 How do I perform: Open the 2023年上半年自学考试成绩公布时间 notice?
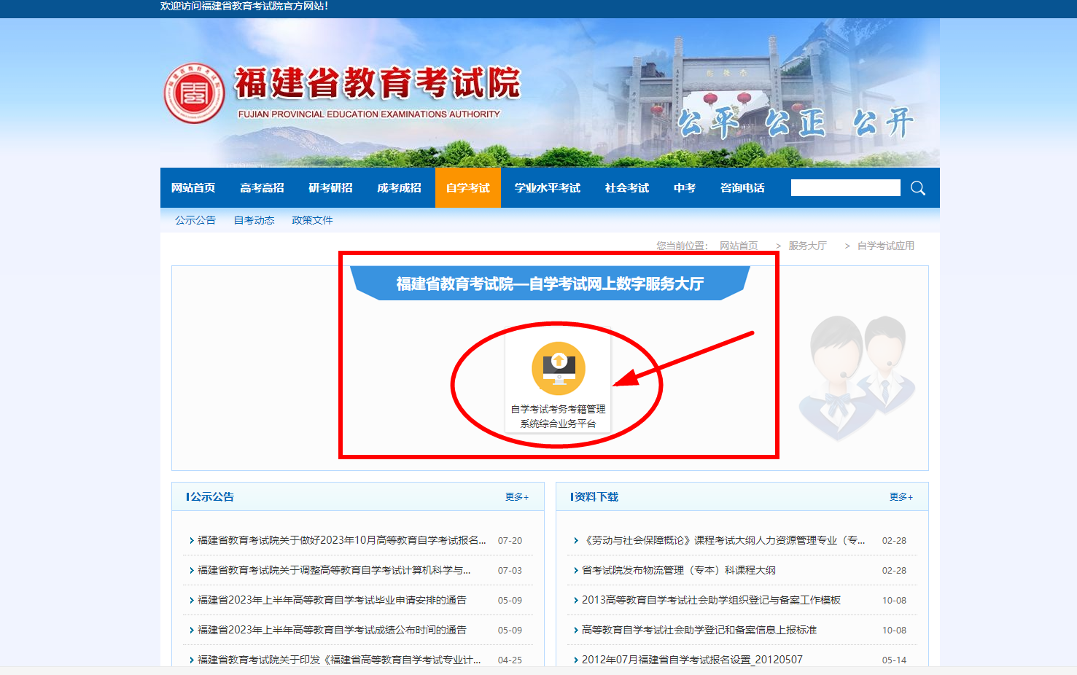[332, 630]
